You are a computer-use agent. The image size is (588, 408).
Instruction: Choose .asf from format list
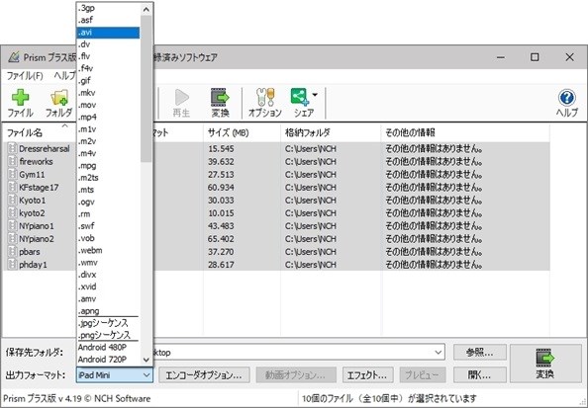108,20
